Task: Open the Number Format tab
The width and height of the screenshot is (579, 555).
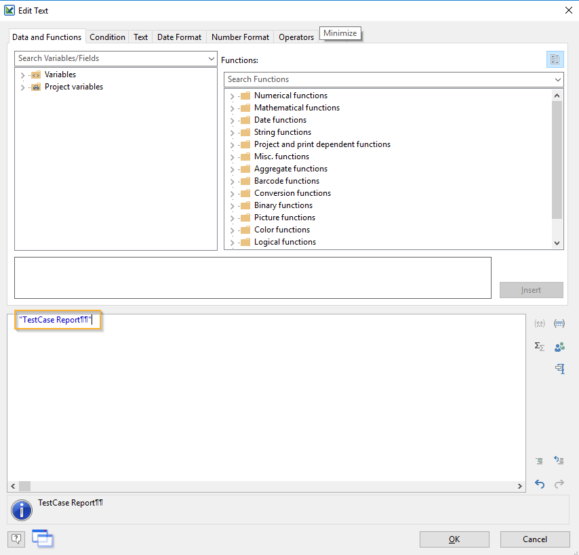Action: [x=241, y=37]
